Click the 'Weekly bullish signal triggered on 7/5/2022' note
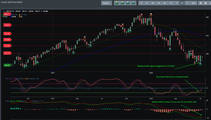 tap(156, 66)
